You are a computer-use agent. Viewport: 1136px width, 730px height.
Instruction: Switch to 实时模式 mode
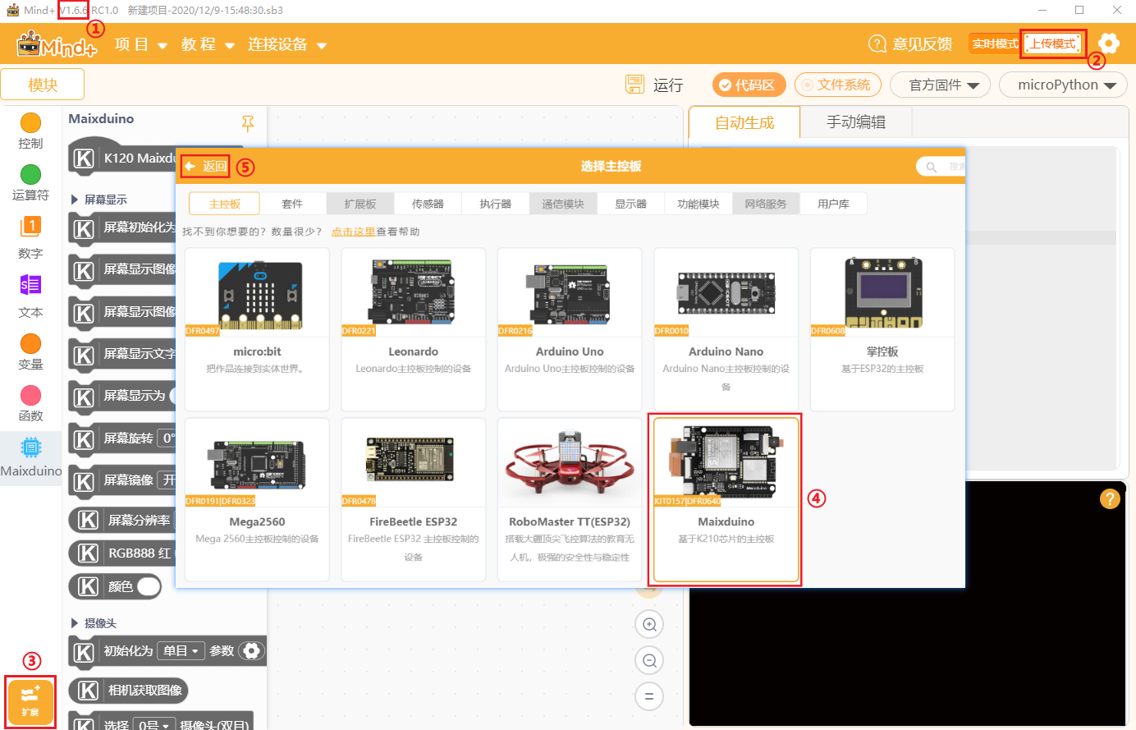pyautogui.click(x=995, y=44)
